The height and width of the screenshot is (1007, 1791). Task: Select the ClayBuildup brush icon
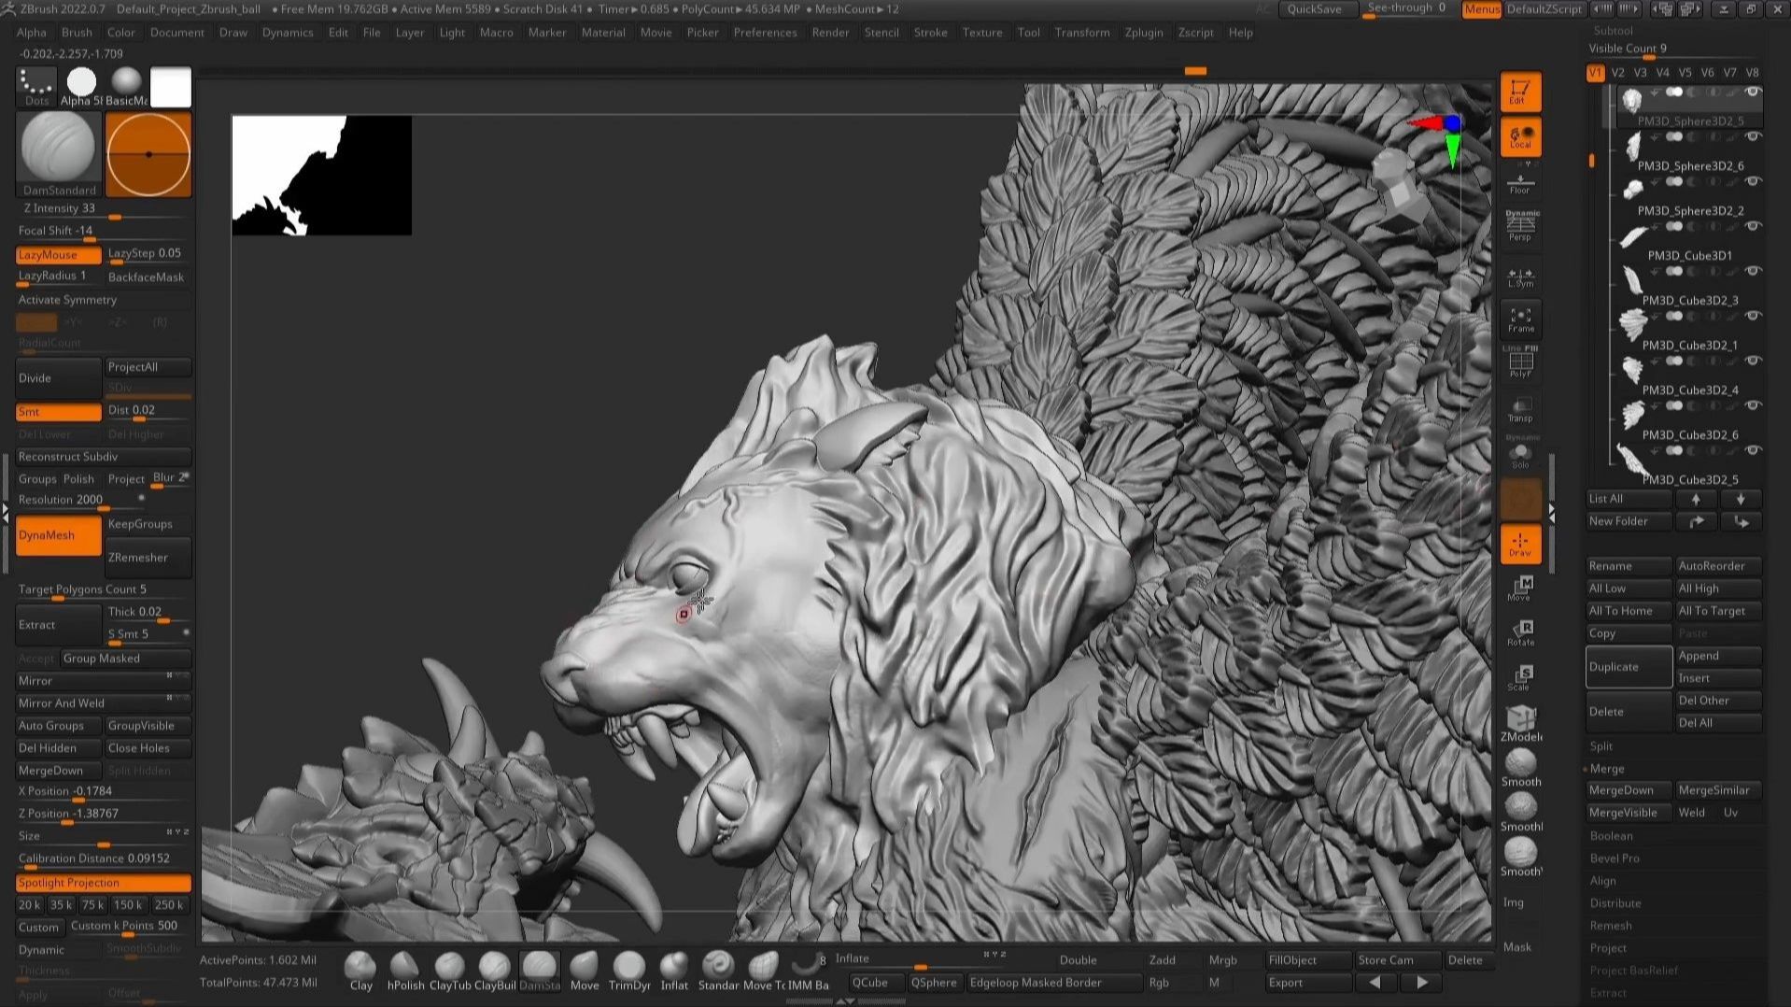coord(494,968)
